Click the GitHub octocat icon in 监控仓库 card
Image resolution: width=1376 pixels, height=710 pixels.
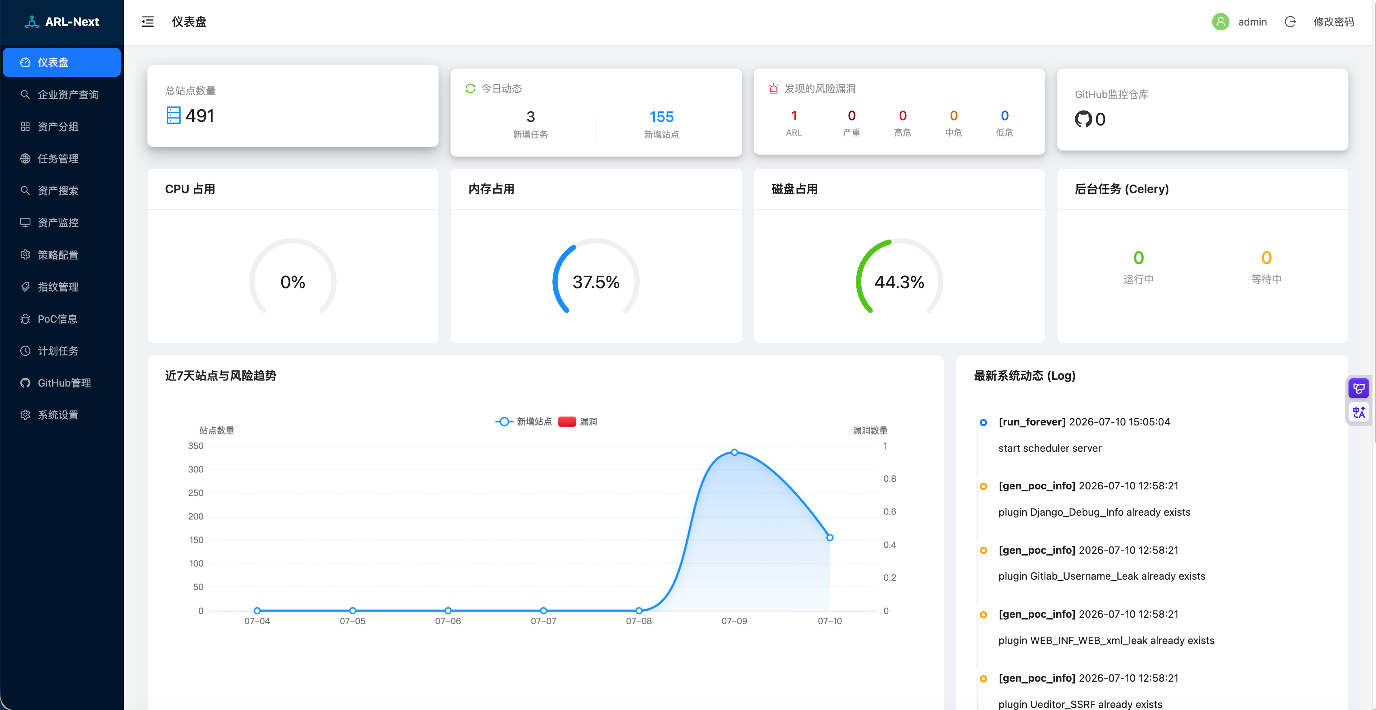pyautogui.click(x=1083, y=119)
